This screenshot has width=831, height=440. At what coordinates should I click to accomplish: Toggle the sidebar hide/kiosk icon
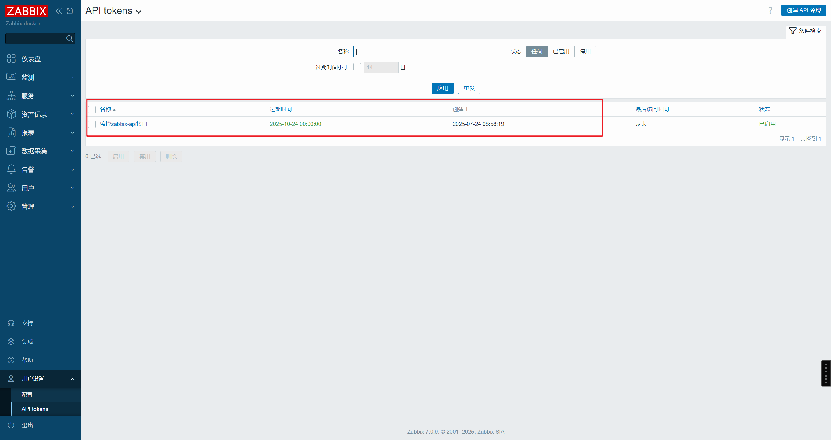tap(70, 11)
